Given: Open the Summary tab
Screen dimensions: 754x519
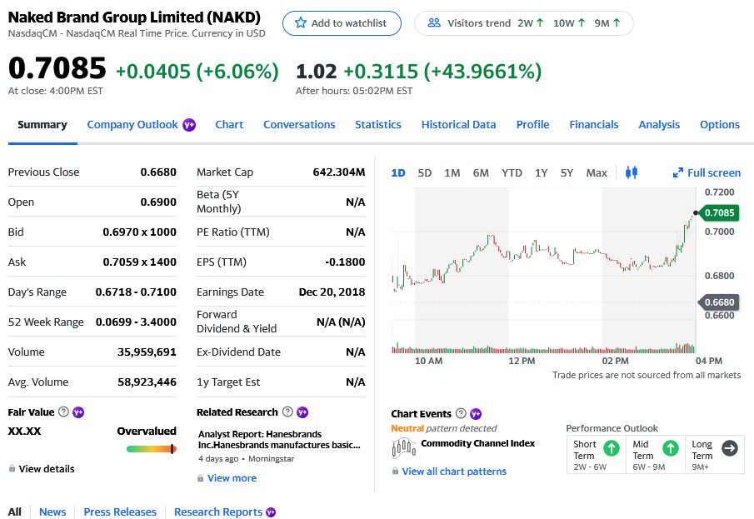Looking at the screenshot, I should 42,125.
